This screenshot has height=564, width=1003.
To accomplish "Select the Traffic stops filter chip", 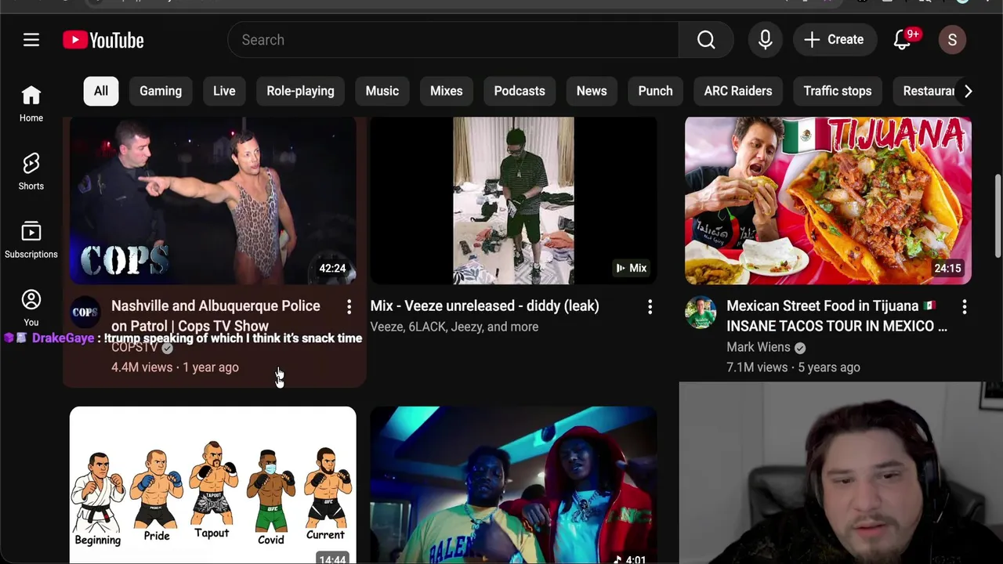I will pos(838,91).
